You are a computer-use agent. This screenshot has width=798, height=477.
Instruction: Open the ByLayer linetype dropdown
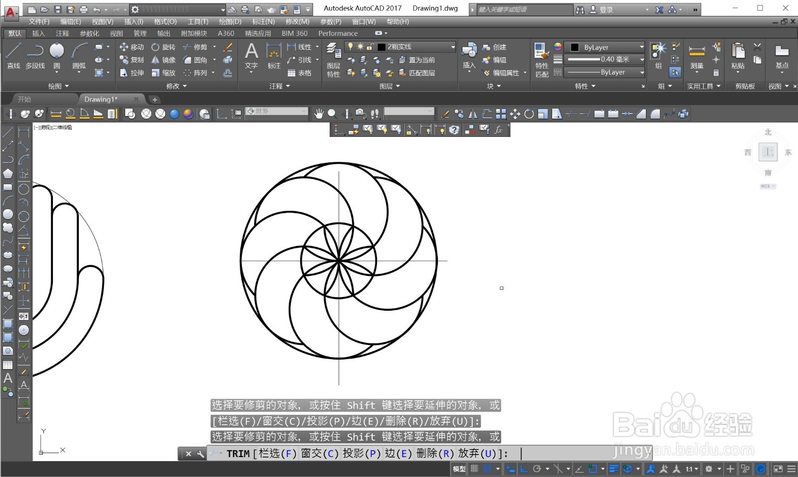(604, 72)
